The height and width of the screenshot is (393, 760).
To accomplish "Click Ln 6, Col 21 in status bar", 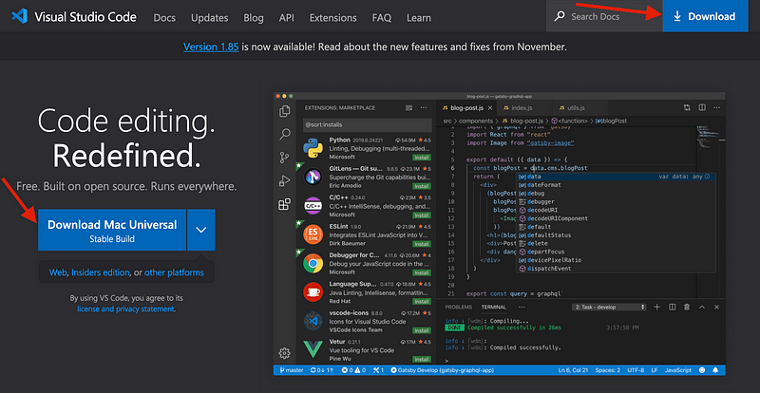I will [x=573, y=370].
